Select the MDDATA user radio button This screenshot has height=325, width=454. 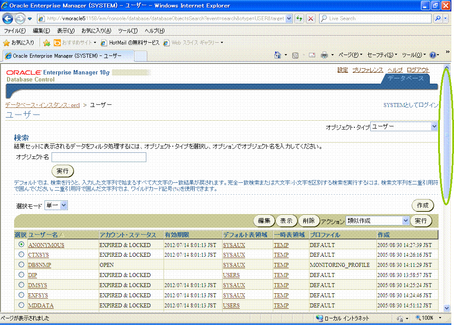[x=21, y=305]
